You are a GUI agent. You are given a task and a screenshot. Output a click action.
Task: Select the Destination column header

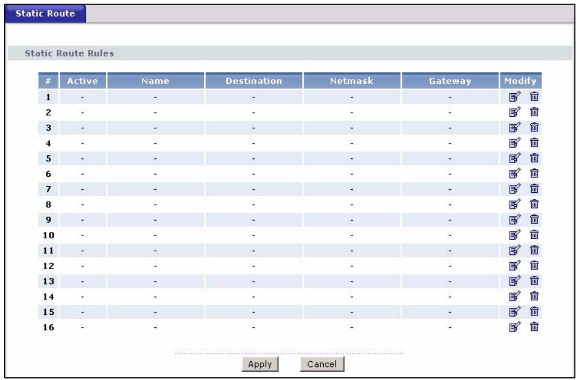pos(254,81)
